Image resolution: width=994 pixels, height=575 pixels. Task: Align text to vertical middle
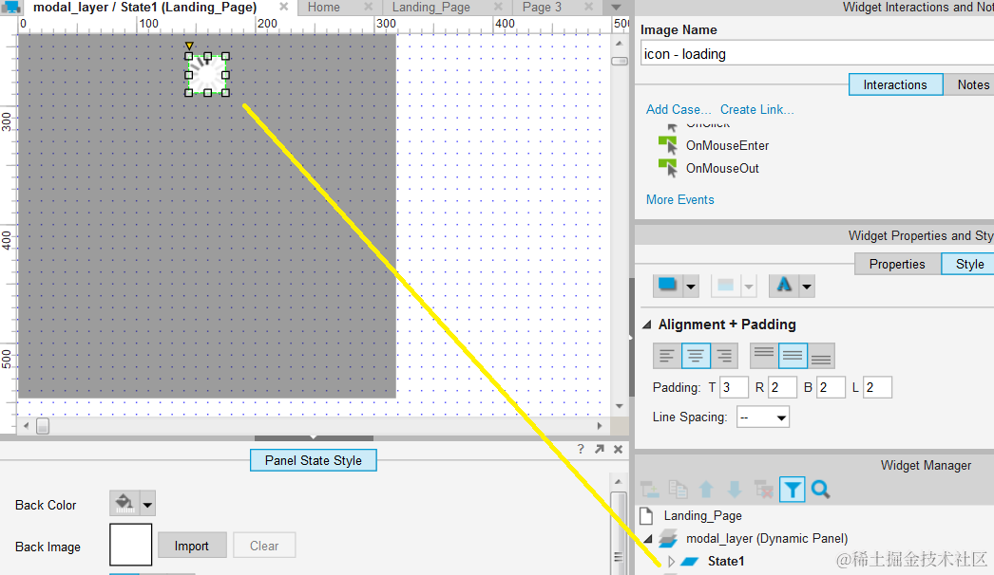[x=793, y=355]
